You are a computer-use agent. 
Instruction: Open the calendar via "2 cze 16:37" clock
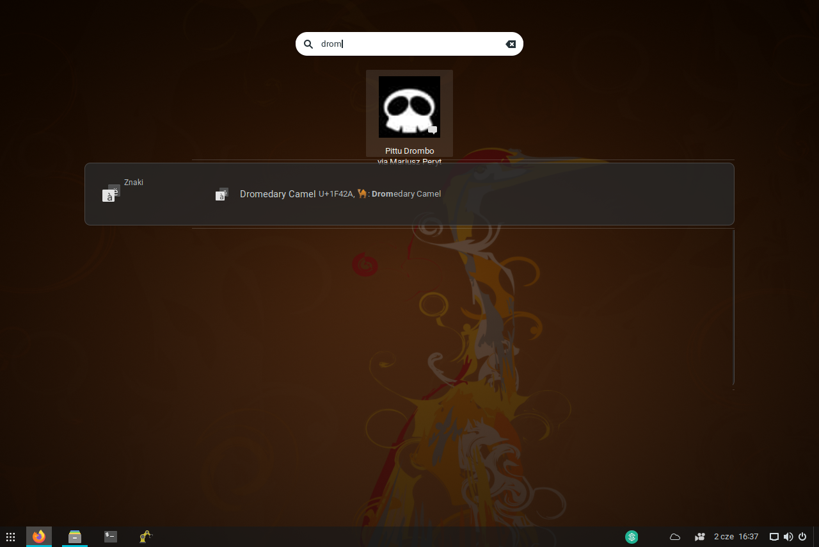click(x=736, y=537)
